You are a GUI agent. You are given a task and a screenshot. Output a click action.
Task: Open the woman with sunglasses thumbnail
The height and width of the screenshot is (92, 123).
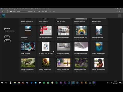click(99, 63)
